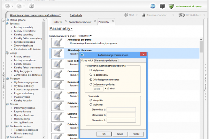Click the dark cube icon in top toolbar
The width and height of the screenshot is (209, 139).
(162, 6)
